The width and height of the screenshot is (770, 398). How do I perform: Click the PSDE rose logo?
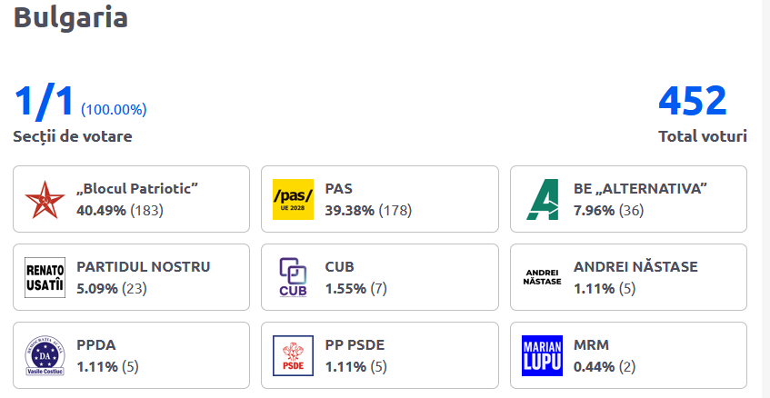[293, 355]
